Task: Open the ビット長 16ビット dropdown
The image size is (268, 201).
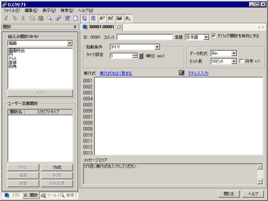Action: 234,61
